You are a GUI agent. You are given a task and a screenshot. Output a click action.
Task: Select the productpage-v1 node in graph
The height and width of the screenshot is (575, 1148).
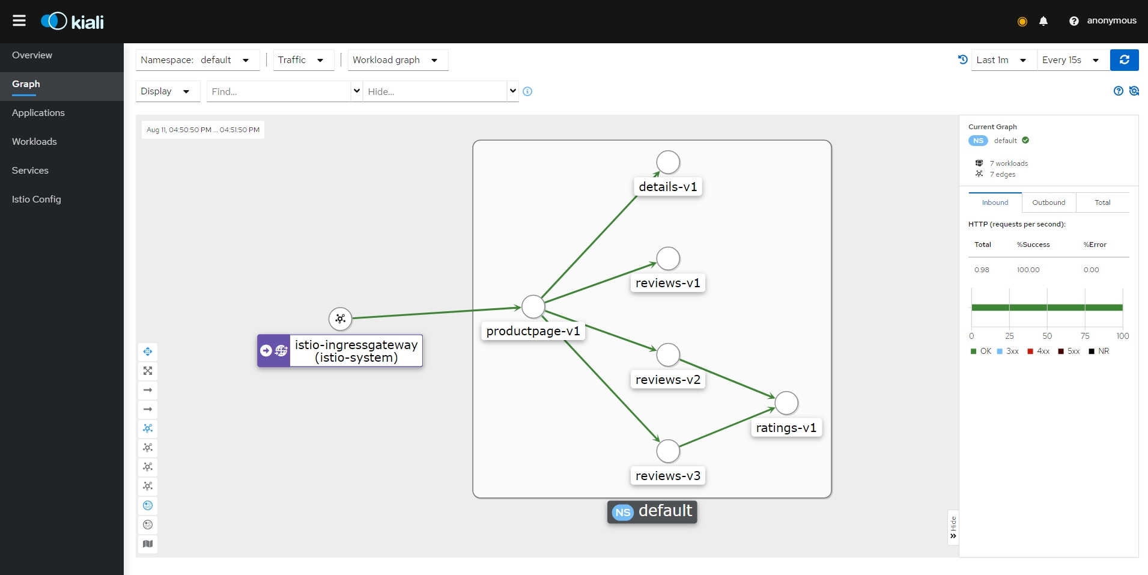click(x=533, y=306)
